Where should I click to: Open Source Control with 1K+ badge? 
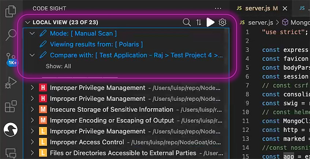click(11, 58)
